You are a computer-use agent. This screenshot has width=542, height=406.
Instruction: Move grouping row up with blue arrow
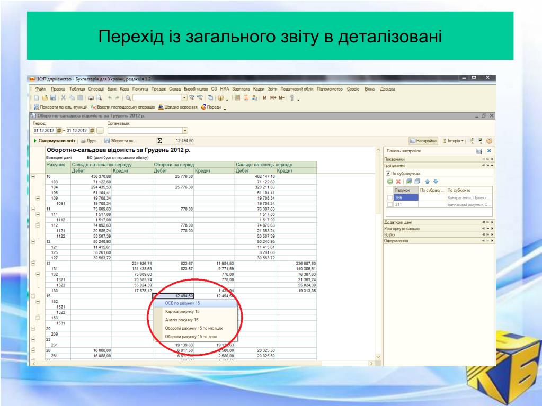(x=427, y=182)
